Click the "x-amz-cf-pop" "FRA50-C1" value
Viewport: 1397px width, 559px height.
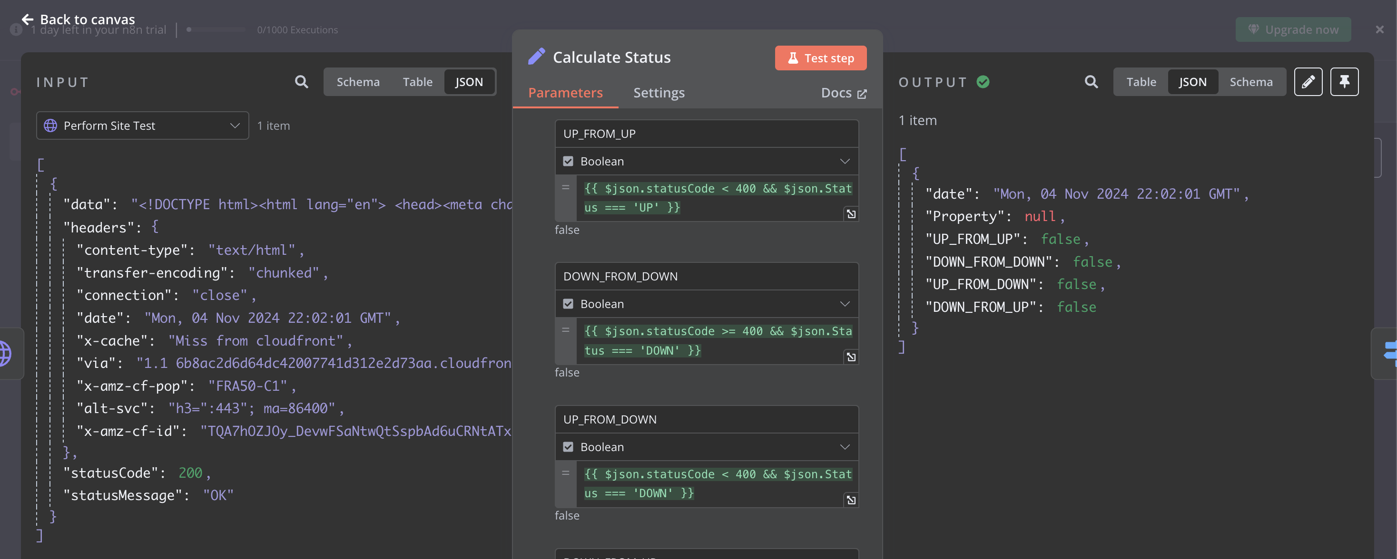click(x=248, y=386)
